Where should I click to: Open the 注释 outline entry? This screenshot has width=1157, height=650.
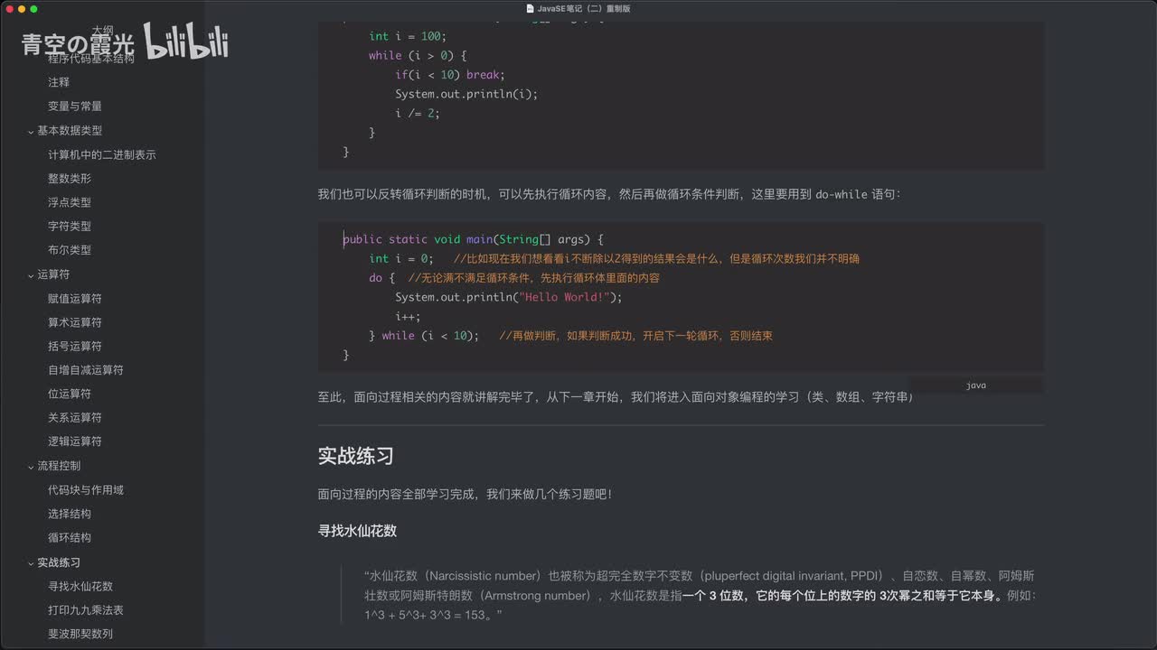[x=59, y=82]
